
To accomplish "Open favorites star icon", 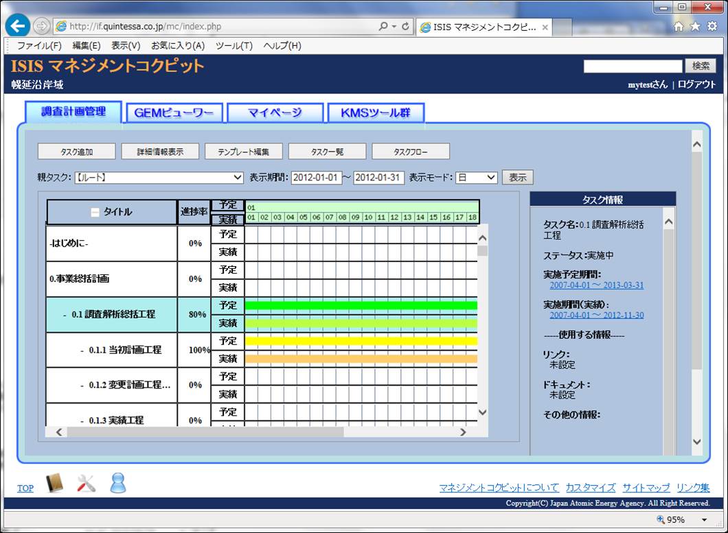I will point(695,27).
